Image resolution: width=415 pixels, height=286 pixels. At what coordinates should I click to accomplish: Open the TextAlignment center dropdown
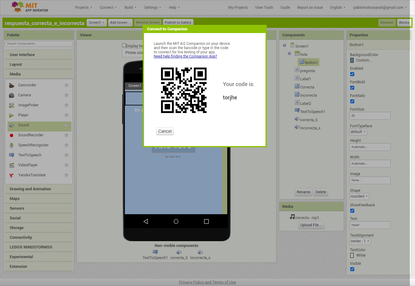click(360, 241)
